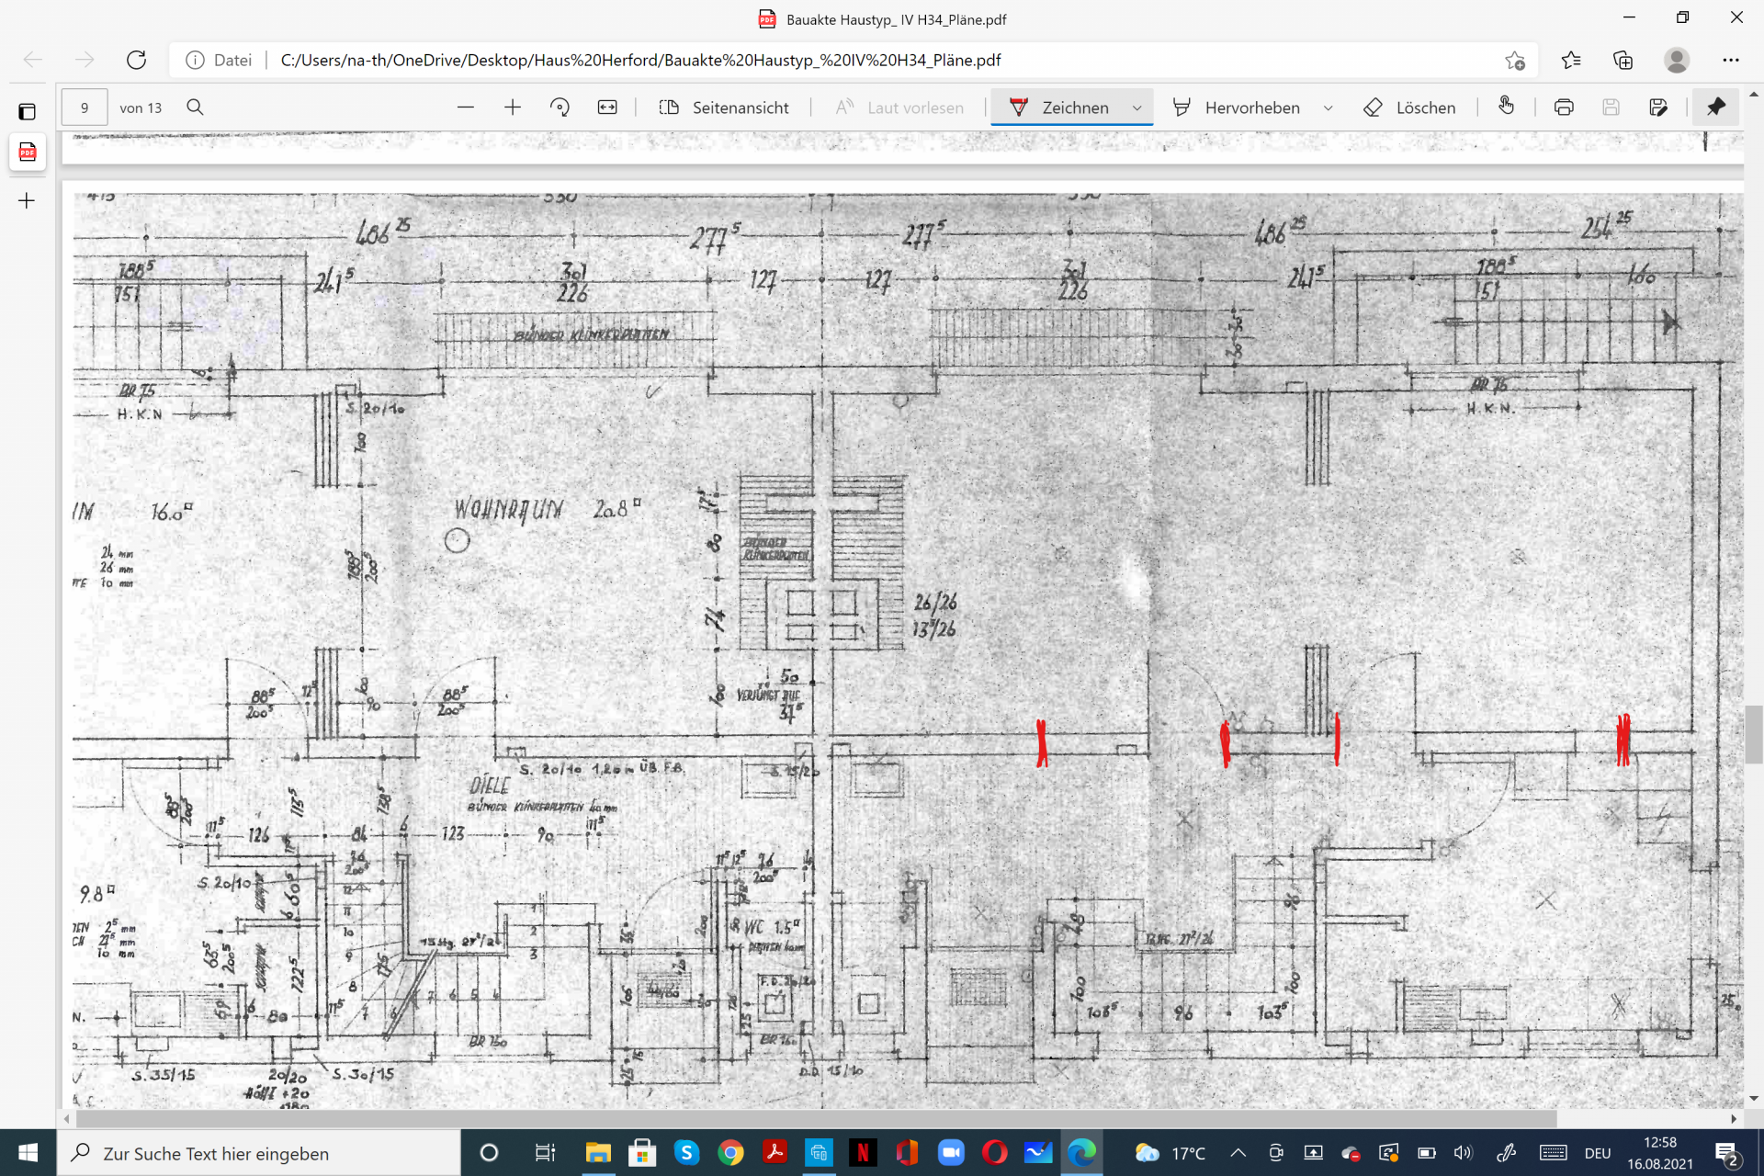Add this page to favorites
Viewport: 1764px width, 1176px height.
[1515, 61]
